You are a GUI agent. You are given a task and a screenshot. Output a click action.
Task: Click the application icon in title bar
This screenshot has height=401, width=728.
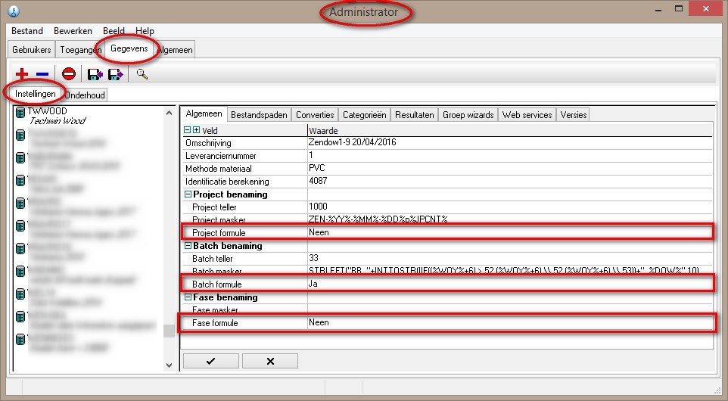(x=14, y=11)
